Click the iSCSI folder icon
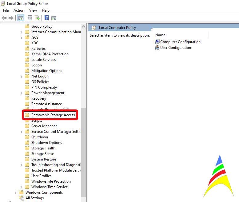This screenshot has height=202, width=239. coord(27,38)
